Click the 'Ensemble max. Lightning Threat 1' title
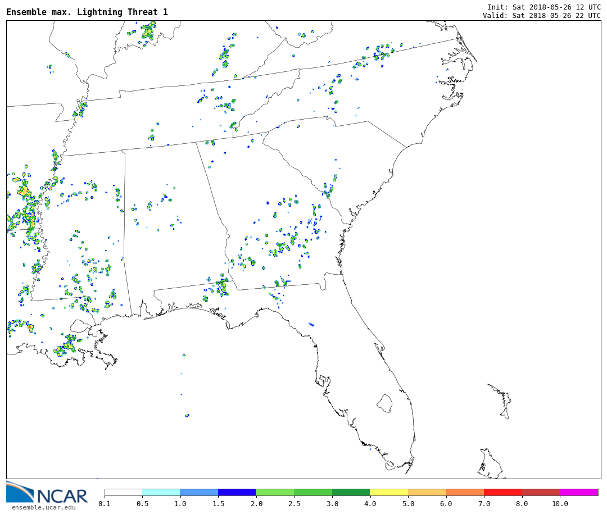 coord(87,12)
